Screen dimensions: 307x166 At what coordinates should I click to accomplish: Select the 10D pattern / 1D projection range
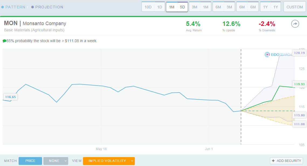pyautogui.click(x=153, y=7)
